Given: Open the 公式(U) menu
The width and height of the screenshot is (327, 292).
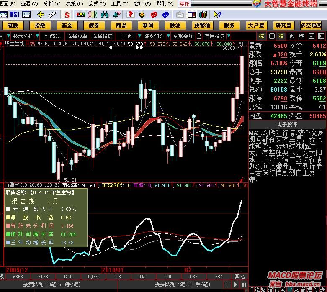Looking at the screenshot, I should click(x=97, y=3).
